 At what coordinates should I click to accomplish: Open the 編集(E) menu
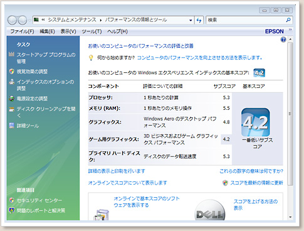(47, 31)
